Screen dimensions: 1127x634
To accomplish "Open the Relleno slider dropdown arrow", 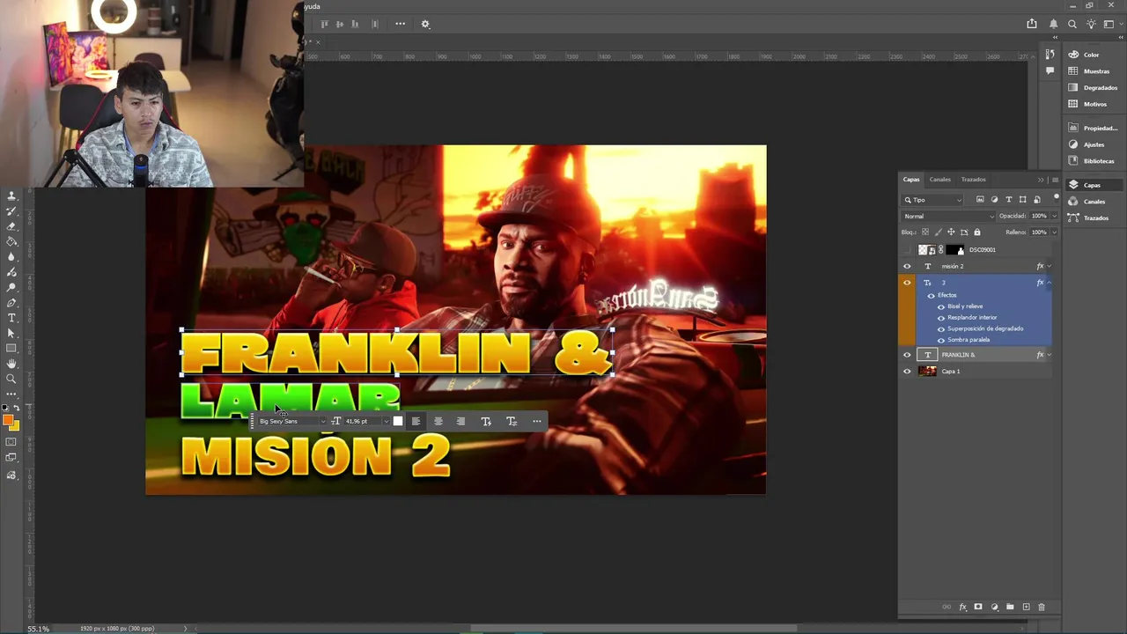I will pyautogui.click(x=1054, y=232).
